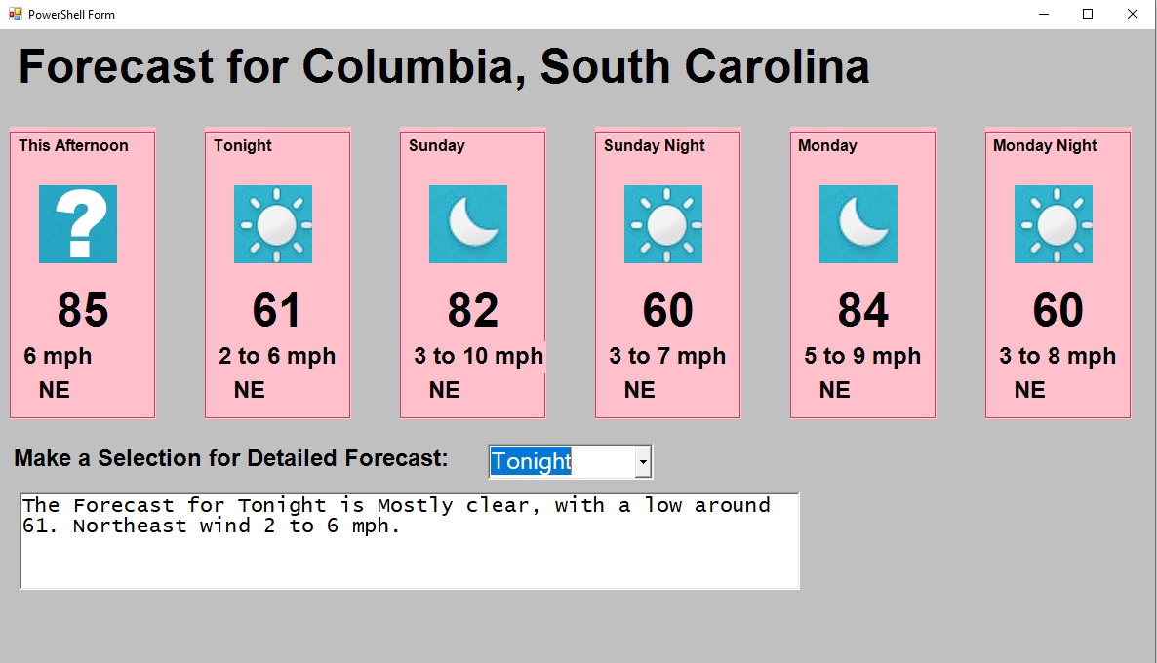Click the 3 to 7 mph wind label
The height and width of the screenshot is (663, 1157).
(667, 356)
